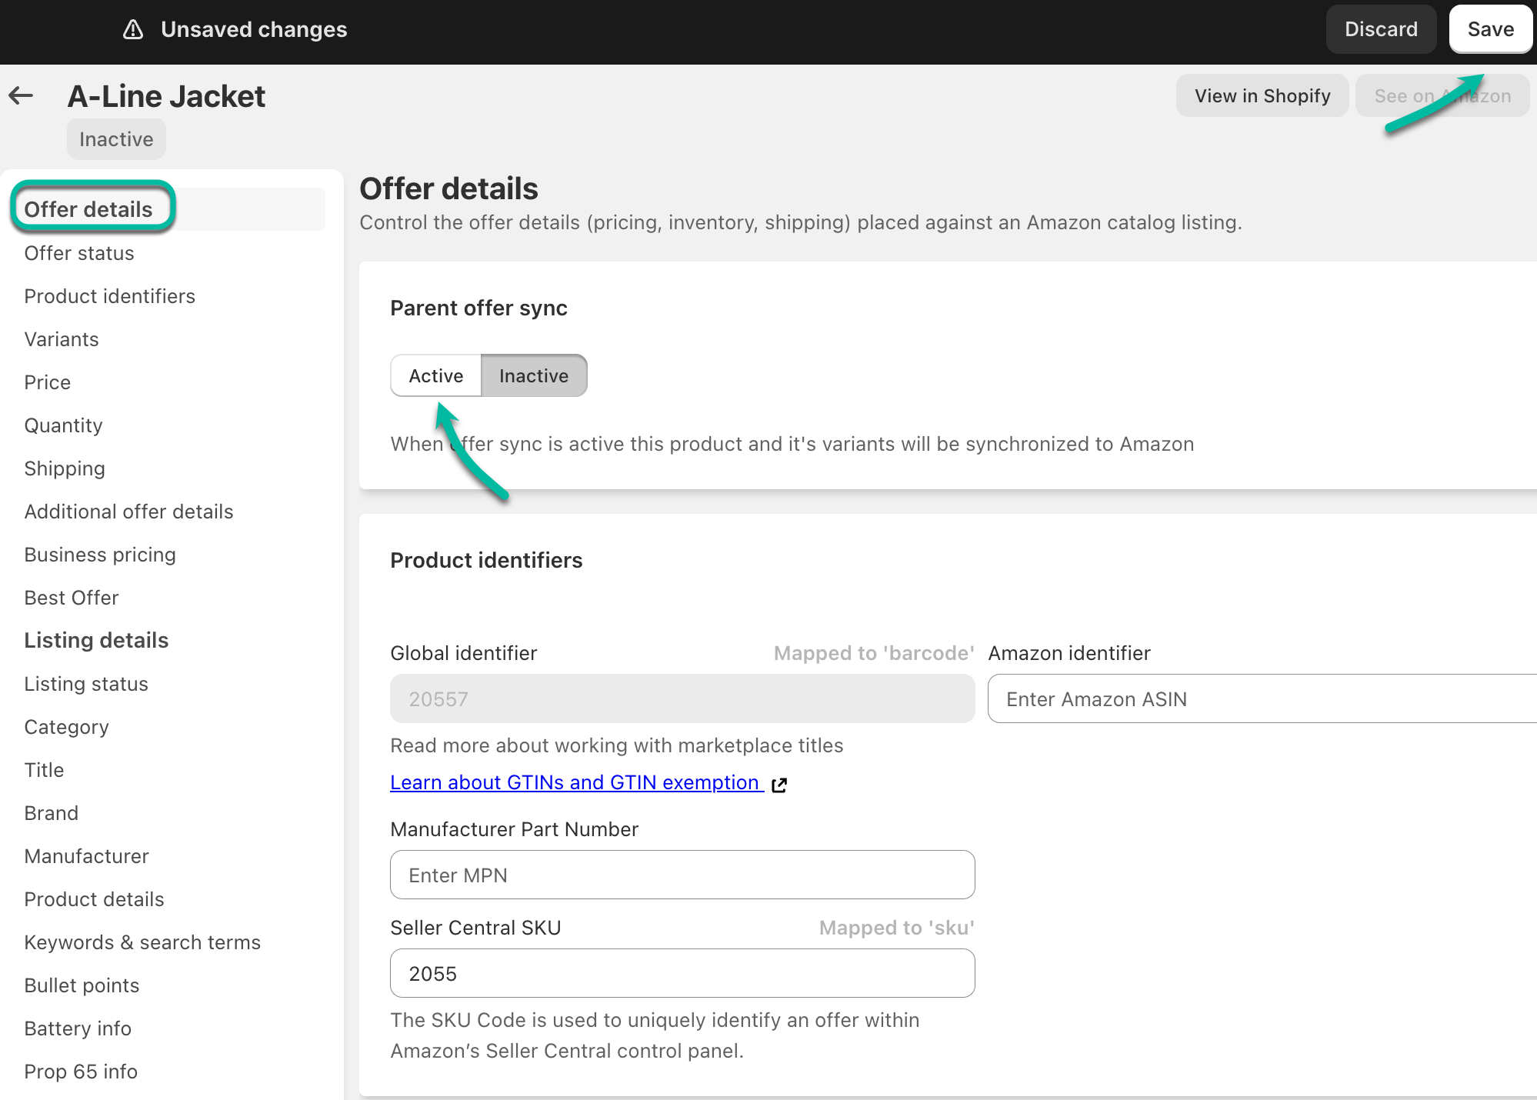Viewport: 1537px width, 1100px height.
Task: Select Listing details heading in sidebar
Action: 96,640
